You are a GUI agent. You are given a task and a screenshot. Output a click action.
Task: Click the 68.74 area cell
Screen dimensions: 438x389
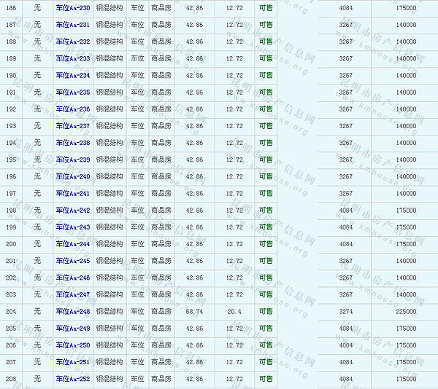[194, 311]
